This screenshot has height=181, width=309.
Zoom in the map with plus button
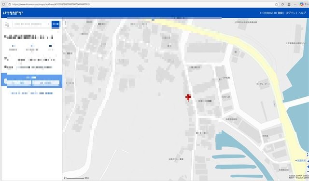308,167
